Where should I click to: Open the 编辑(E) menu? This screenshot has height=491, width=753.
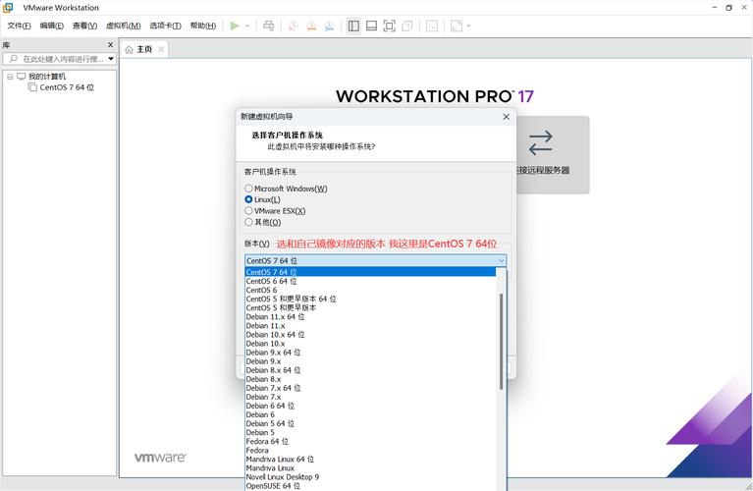[x=51, y=26]
